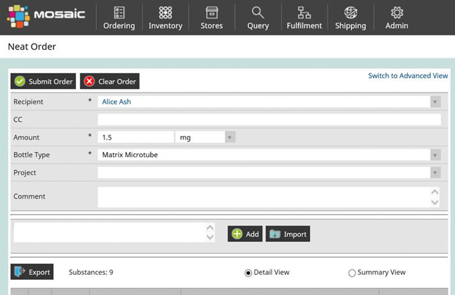Enable Summary View option
The width and height of the screenshot is (455, 295).
(352, 273)
